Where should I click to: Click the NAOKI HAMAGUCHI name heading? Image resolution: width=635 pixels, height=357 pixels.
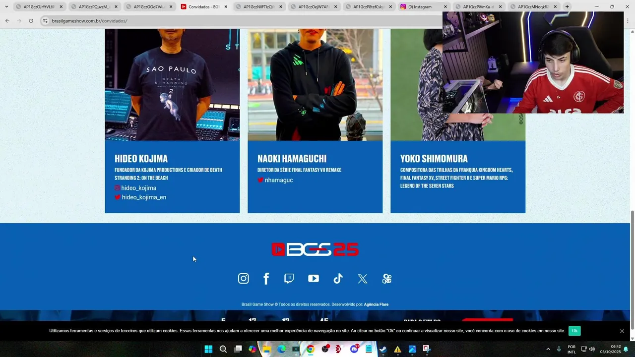pos(292,159)
